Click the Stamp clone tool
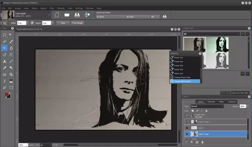Screen dimensions: 252x147 coord(5,61)
